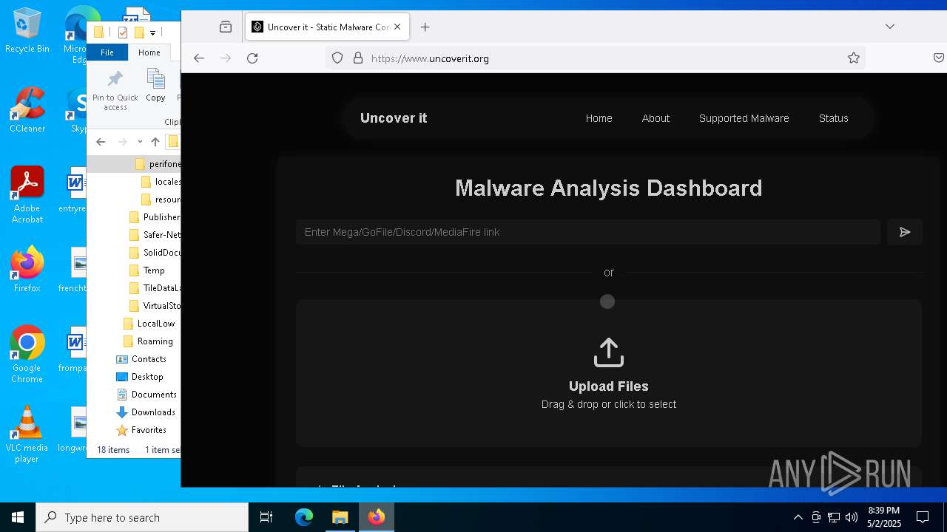Open Adobe Acrobat desktop shortcut
The width and height of the screenshot is (947, 532).
pos(27,196)
